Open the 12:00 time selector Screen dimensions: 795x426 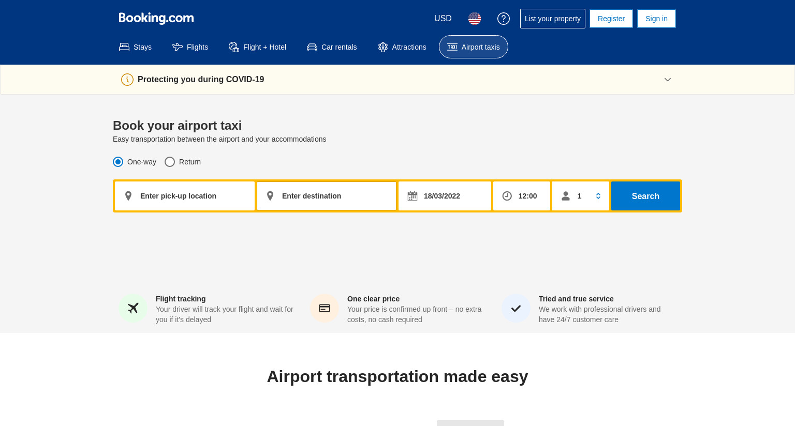coord(522,196)
